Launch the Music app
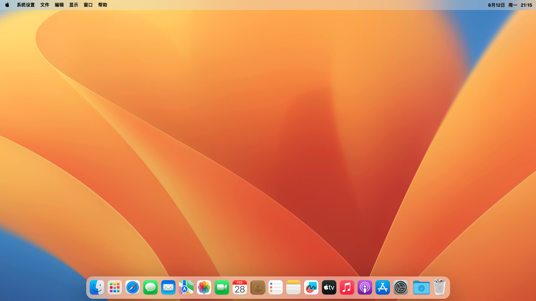The height and width of the screenshot is (301, 536). pos(347,287)
